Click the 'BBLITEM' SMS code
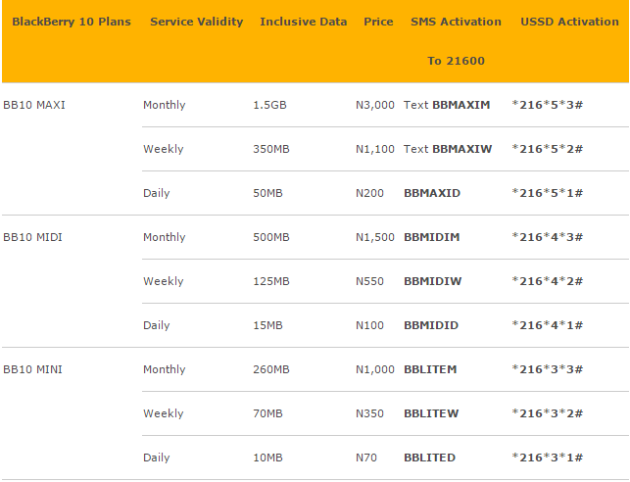The image size is (630, 482). pos(430,369)
